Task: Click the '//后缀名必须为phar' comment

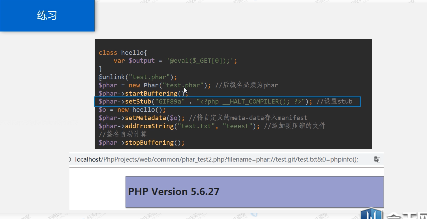Action: coord(247,85)
